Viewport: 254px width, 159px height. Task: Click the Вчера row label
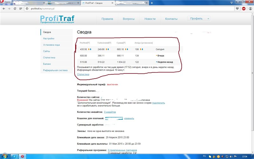click(x=161, y=56)
